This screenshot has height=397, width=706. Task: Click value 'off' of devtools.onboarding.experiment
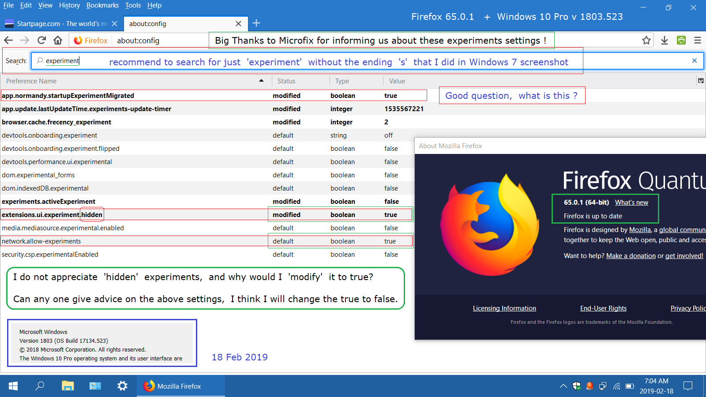pyautogui.click(x=388, y=135)
